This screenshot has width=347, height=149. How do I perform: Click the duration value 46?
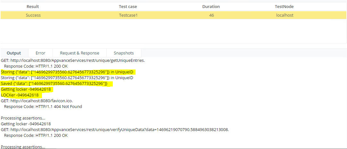(211, 15)
